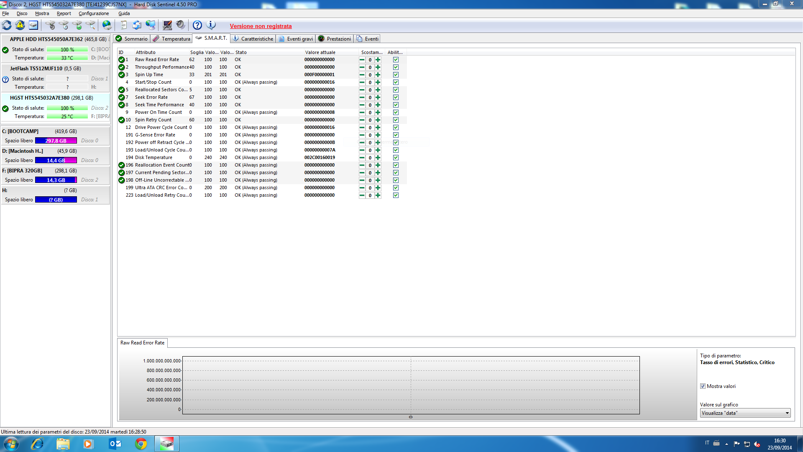Open the Report menu

64,13
